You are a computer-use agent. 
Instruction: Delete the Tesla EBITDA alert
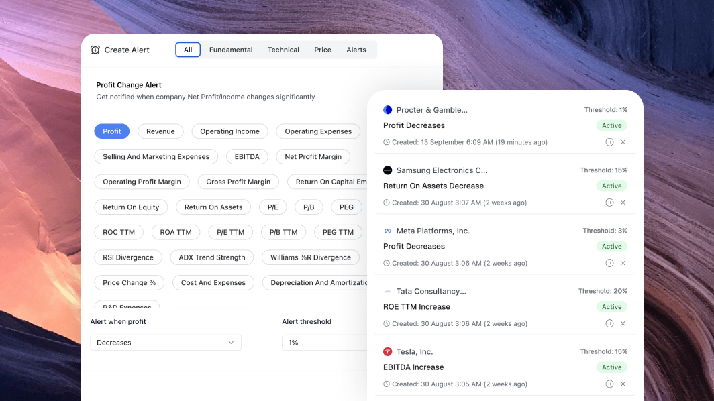pyautogui.click(x=623, y=384)
